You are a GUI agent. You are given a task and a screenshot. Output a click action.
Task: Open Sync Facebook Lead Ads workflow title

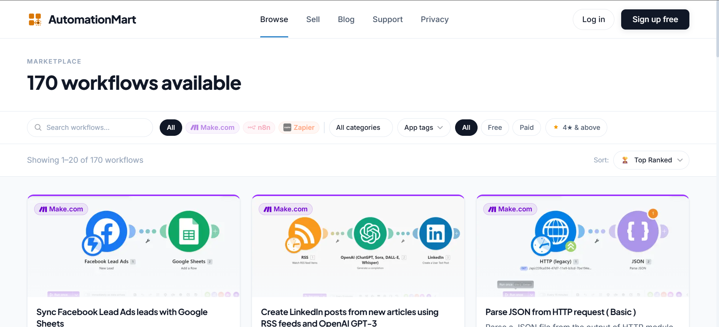pos(122,317)
